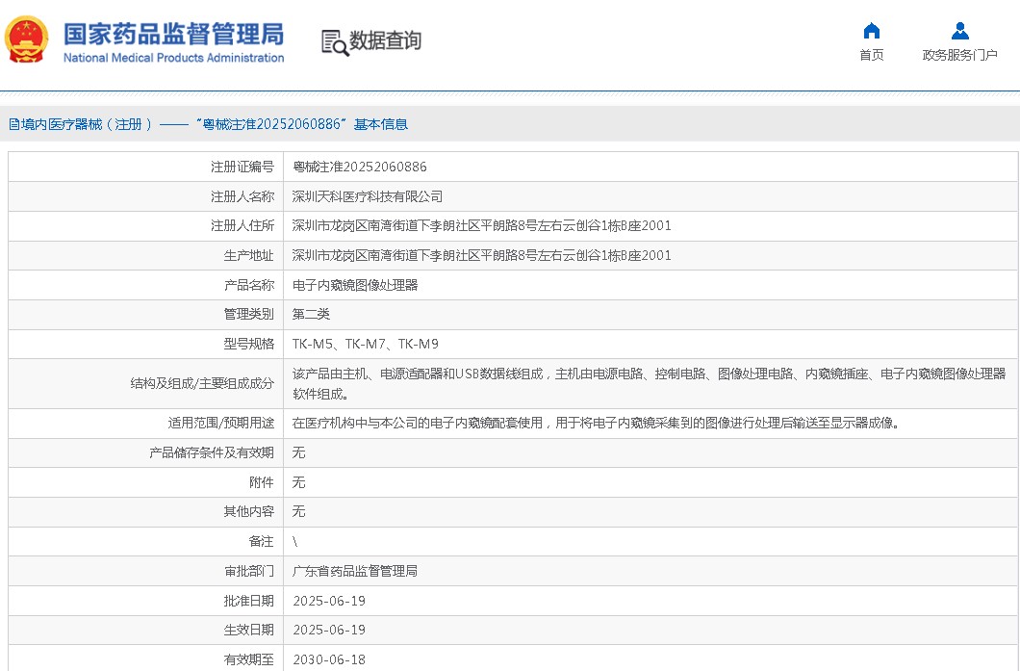Screen dimensions: 1020x671
Task: Click the list icon before 境内医疗器械
Action: [14, 124]
